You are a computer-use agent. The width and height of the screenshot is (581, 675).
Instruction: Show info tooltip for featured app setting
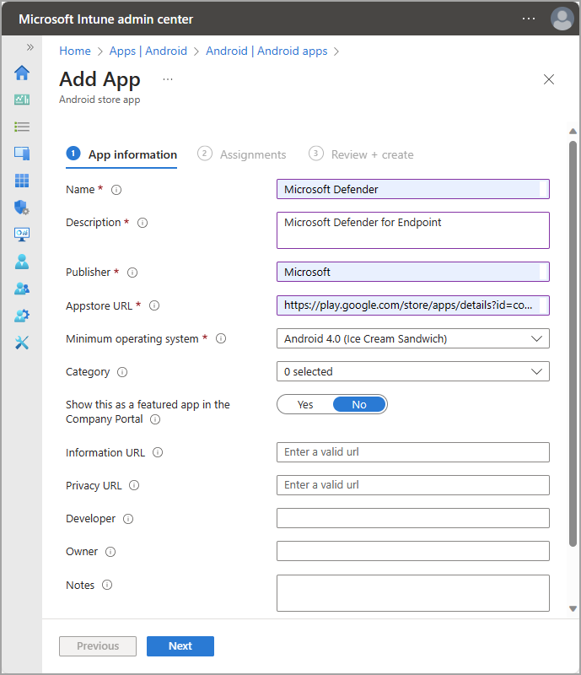click(155, 419)
